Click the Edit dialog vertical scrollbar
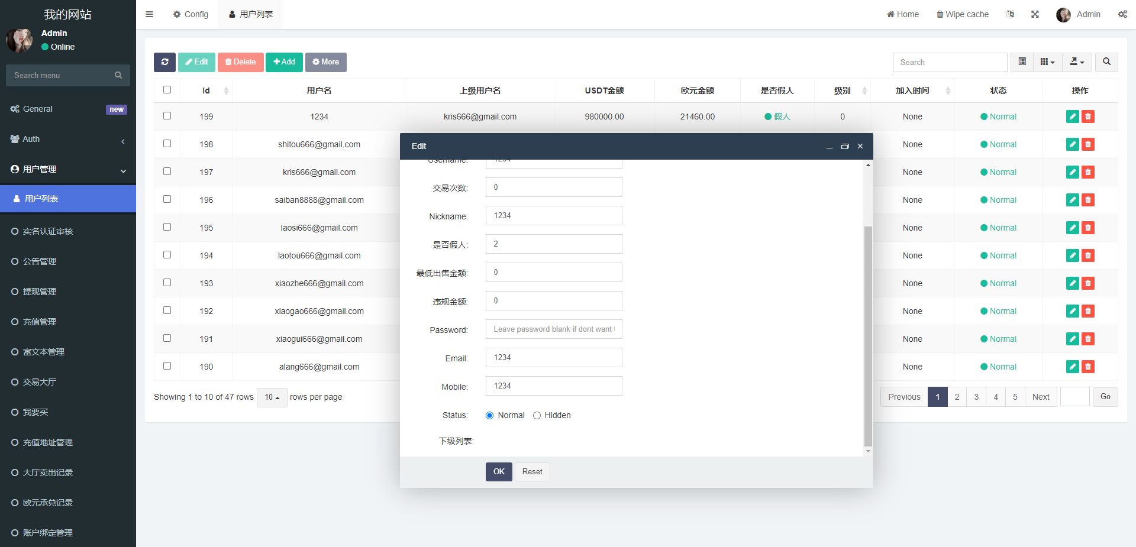Image resolution: width=1136 pixels, height=547 pixels. tap(868, 336)
